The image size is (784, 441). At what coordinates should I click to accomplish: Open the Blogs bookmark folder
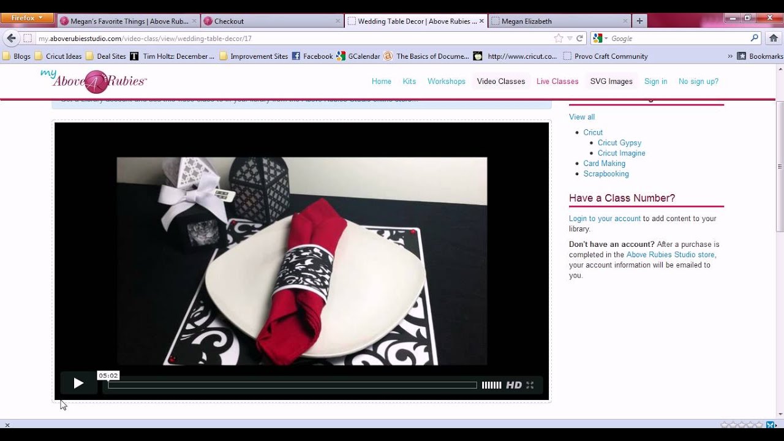[17, 56]
